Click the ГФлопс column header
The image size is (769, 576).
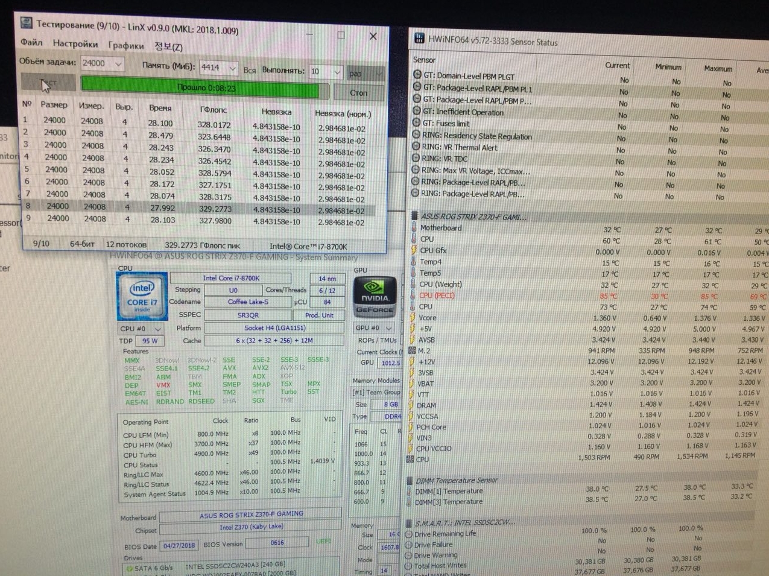tap(214, 110)
